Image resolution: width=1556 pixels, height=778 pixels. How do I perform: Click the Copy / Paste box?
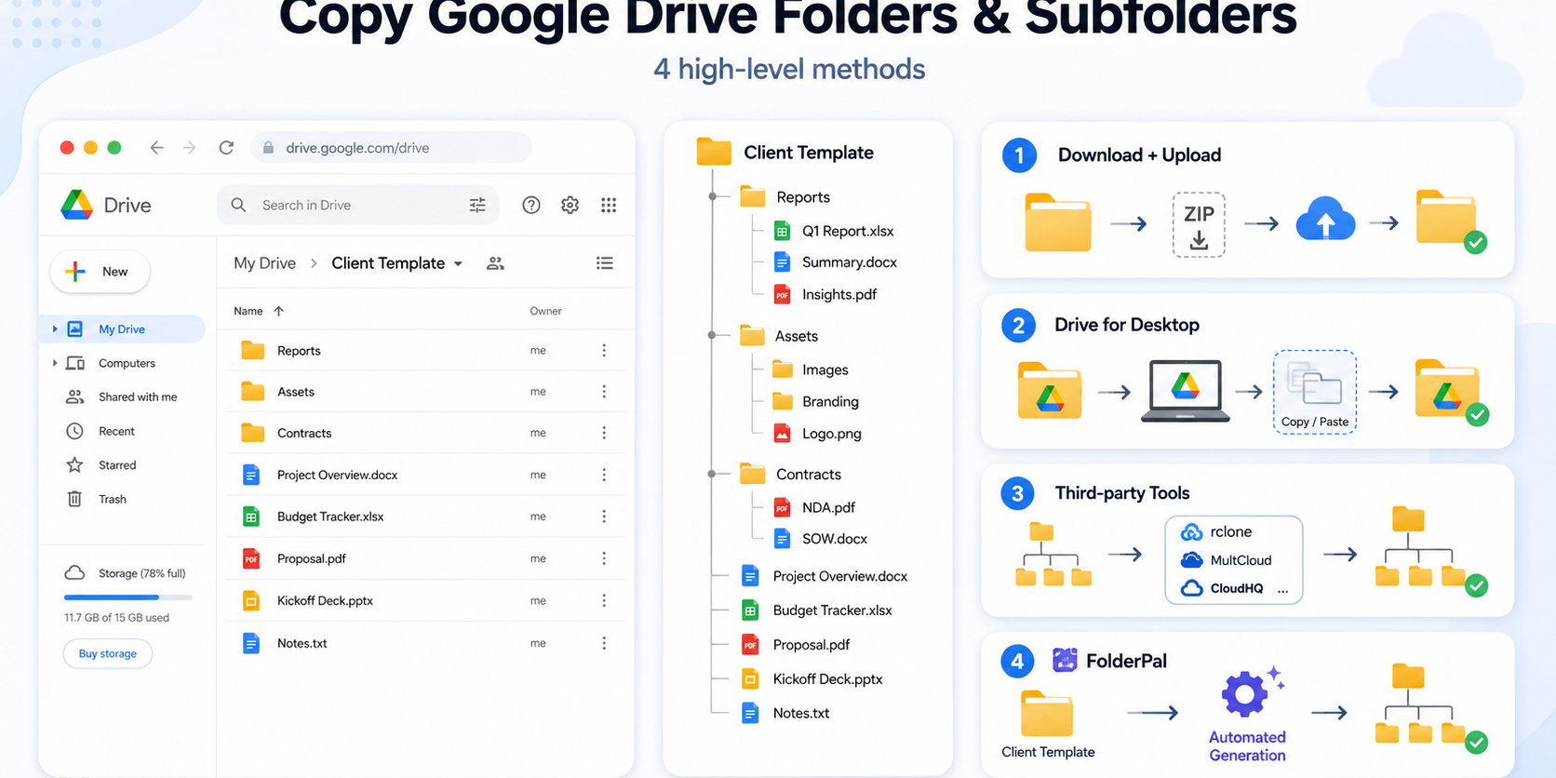click(x=1314, y=392)
